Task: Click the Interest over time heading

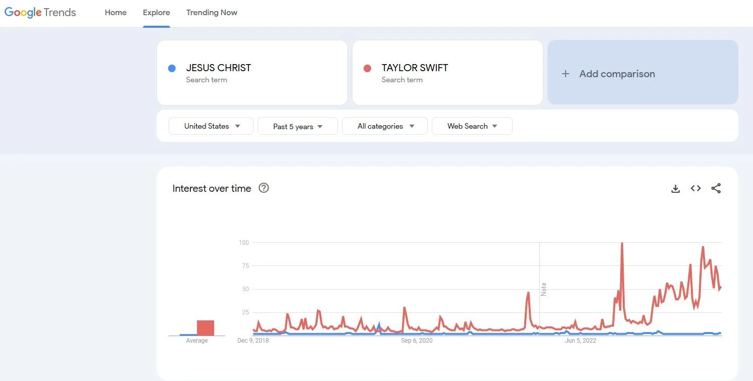Action: pos(212,188)
